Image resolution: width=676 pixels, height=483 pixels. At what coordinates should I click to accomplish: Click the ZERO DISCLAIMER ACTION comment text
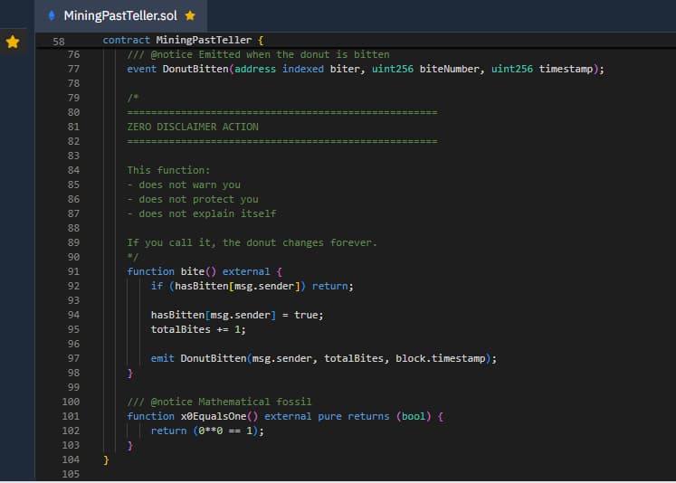coord(193,127)
